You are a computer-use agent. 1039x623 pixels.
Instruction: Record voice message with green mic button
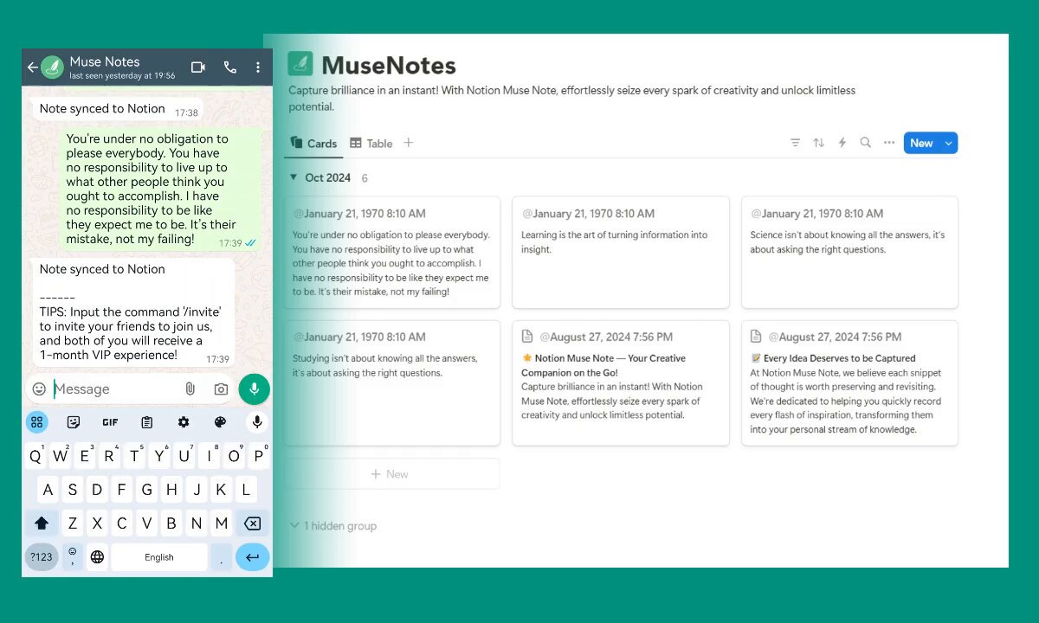click(254, 389)
